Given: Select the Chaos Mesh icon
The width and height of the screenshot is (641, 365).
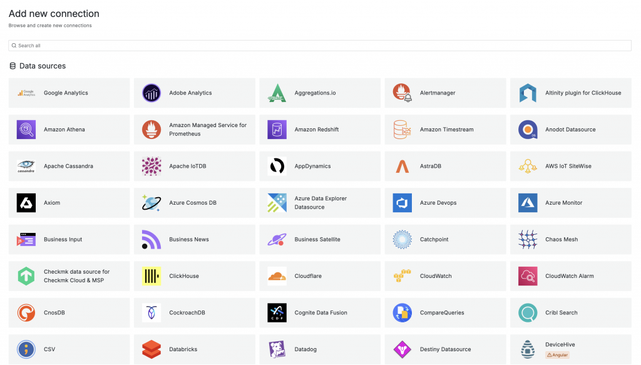Looking at the screenshot, I should [528, 240].
